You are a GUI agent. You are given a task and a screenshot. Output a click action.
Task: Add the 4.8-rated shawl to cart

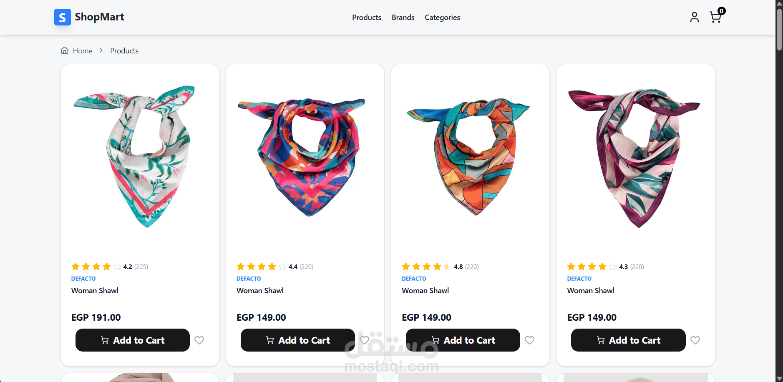pyautogui.click(x=463, y=340)
